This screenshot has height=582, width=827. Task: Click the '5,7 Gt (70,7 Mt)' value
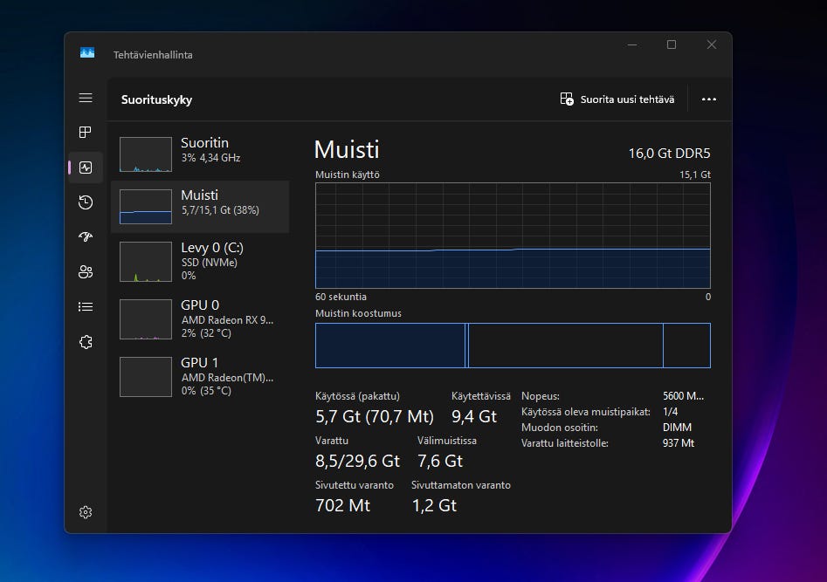(x=375, y=416)
